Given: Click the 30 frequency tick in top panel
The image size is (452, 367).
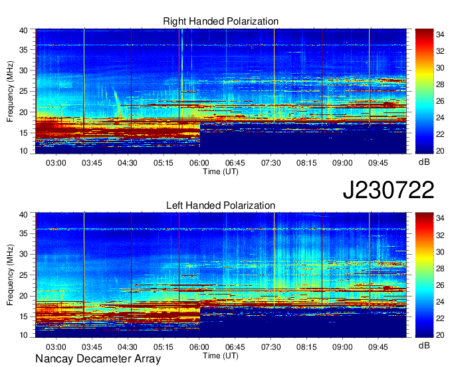Looking at the screenshot, I should pos(24,70).
